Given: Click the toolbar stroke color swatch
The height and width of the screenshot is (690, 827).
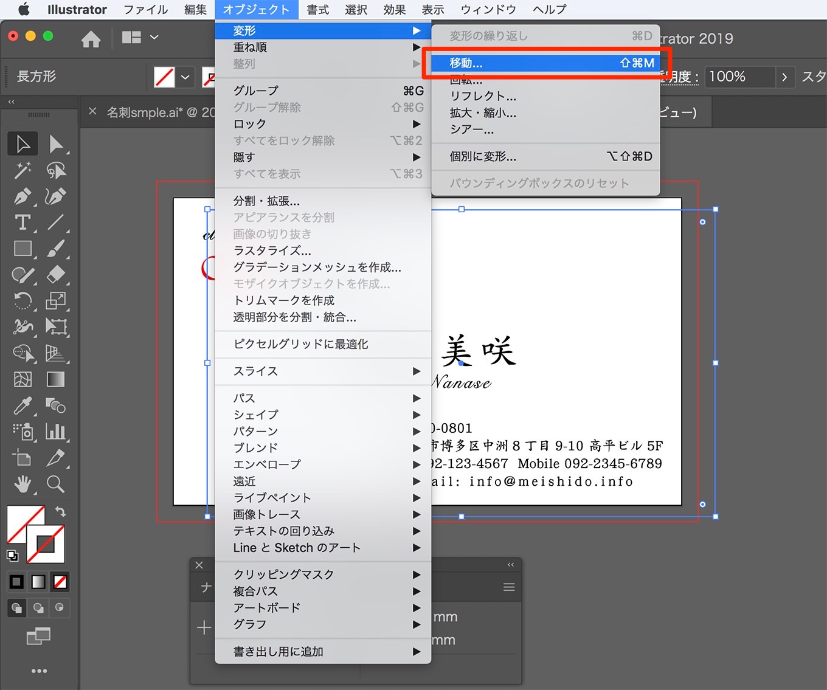Looking at the screenshot, I should (x=46, y=544).
